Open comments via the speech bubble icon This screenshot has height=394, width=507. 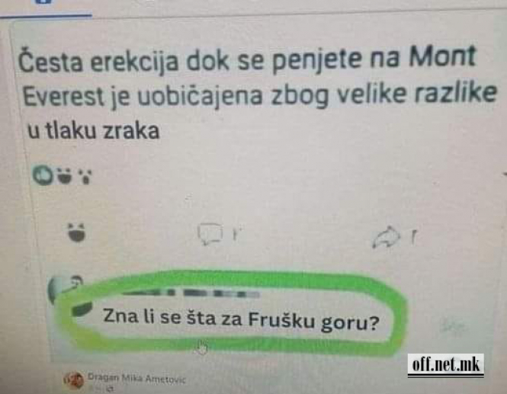pyautogui.click(x=210, y=234)
